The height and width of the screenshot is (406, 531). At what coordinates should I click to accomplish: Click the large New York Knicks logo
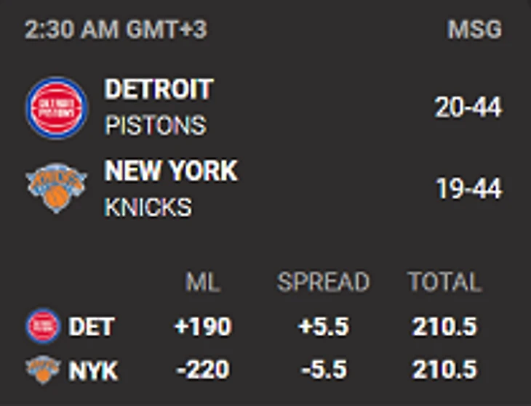[x=57, y=188]
